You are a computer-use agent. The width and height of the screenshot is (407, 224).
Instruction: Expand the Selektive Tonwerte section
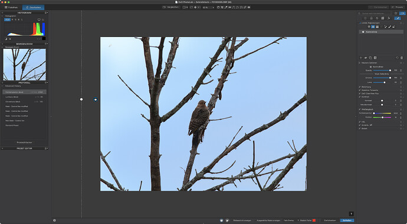[369, 91]
